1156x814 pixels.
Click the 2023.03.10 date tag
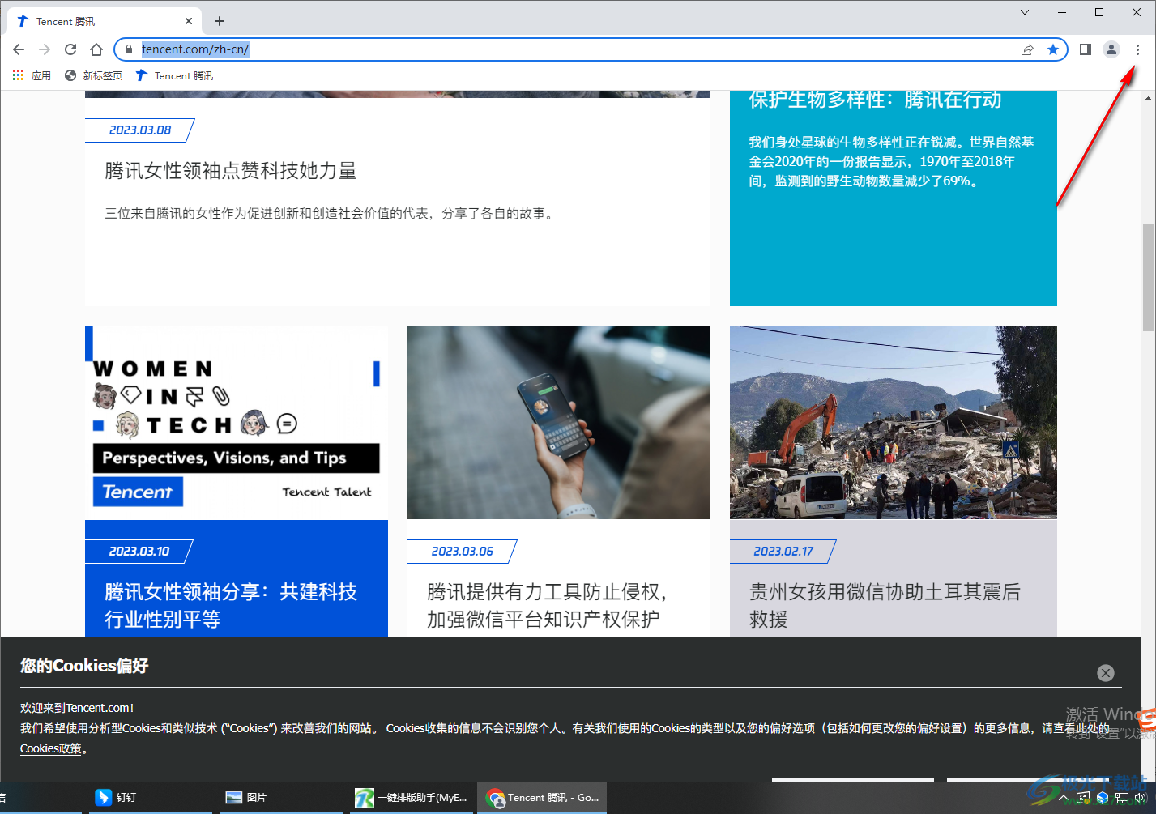(x=139, y=552)
